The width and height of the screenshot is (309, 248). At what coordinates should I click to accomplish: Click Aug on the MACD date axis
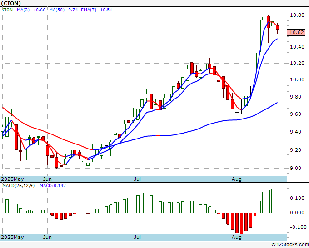[x=237, y=237]
